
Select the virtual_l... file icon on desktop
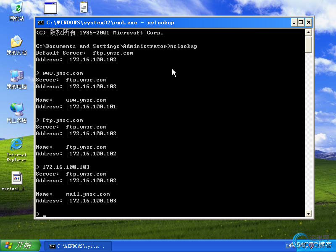point(16,181)
